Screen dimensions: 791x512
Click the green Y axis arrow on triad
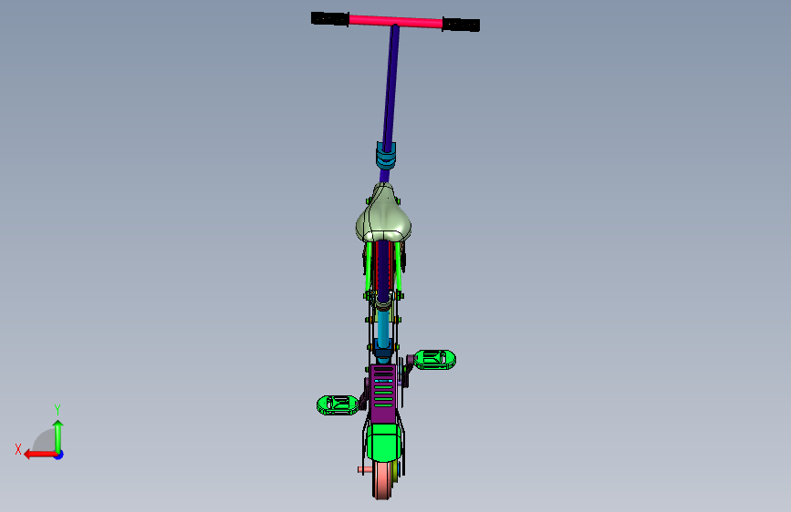[58, 436]
